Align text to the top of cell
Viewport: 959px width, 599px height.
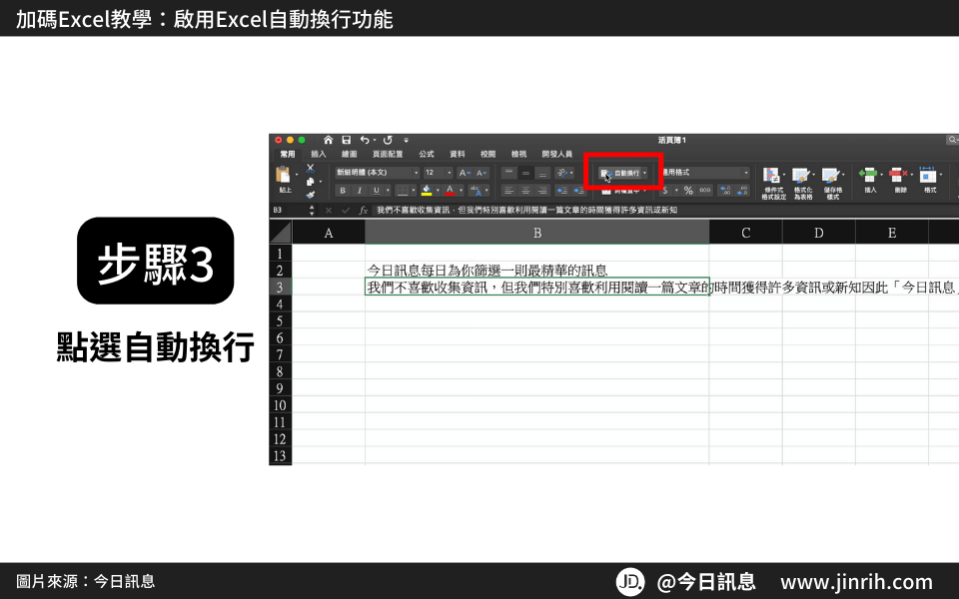pyautogui.click(x=508, y=173)
